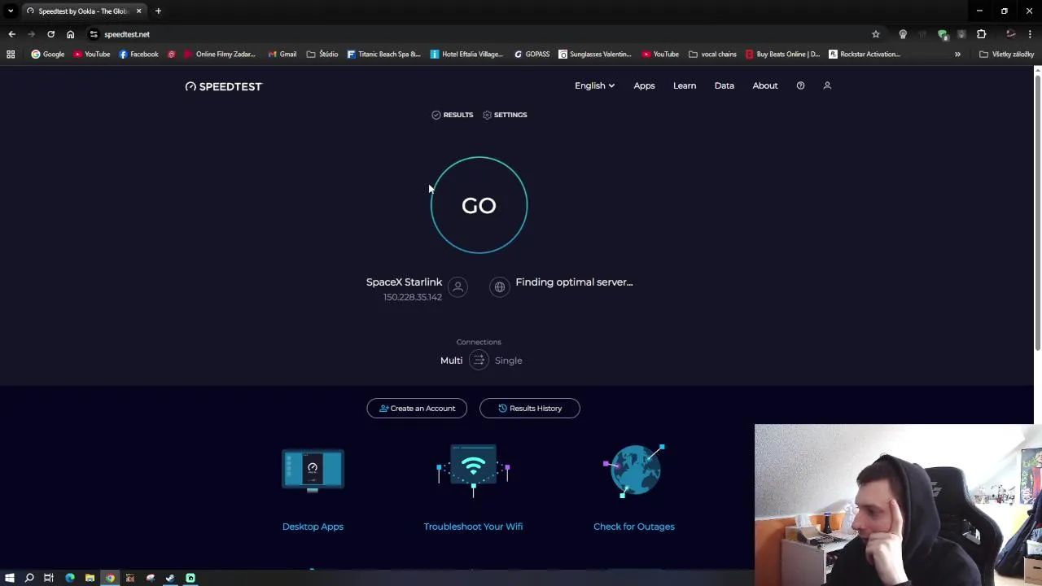This screenshot has height=586, width=1042.
Task: Click Troubleshoot Your Wifi link
Action: click(x=473, y=527)
